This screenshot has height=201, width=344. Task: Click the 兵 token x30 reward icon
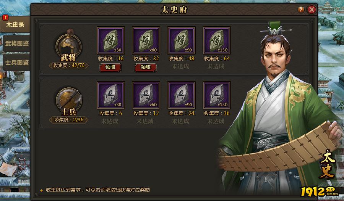pos(111,95)
